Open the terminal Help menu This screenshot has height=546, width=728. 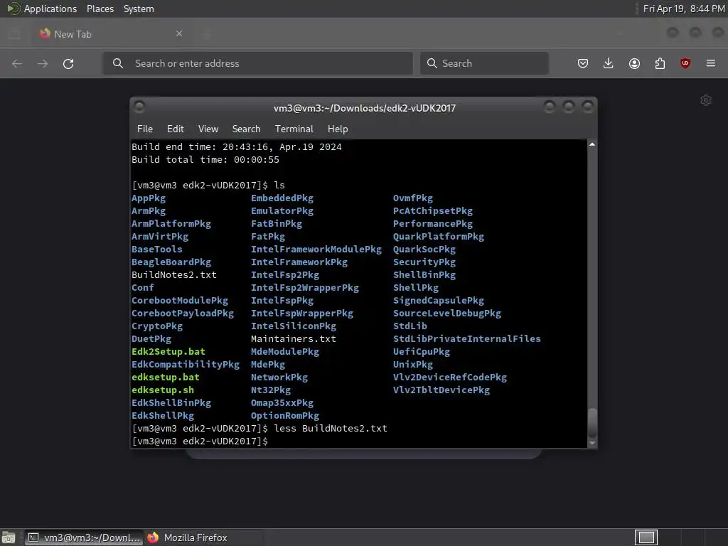[x=338, y=129]
